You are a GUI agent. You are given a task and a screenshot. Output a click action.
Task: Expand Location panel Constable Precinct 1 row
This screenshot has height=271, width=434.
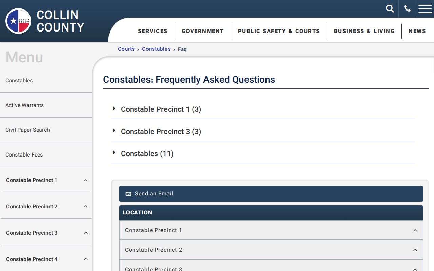click(x=271, y=230)
